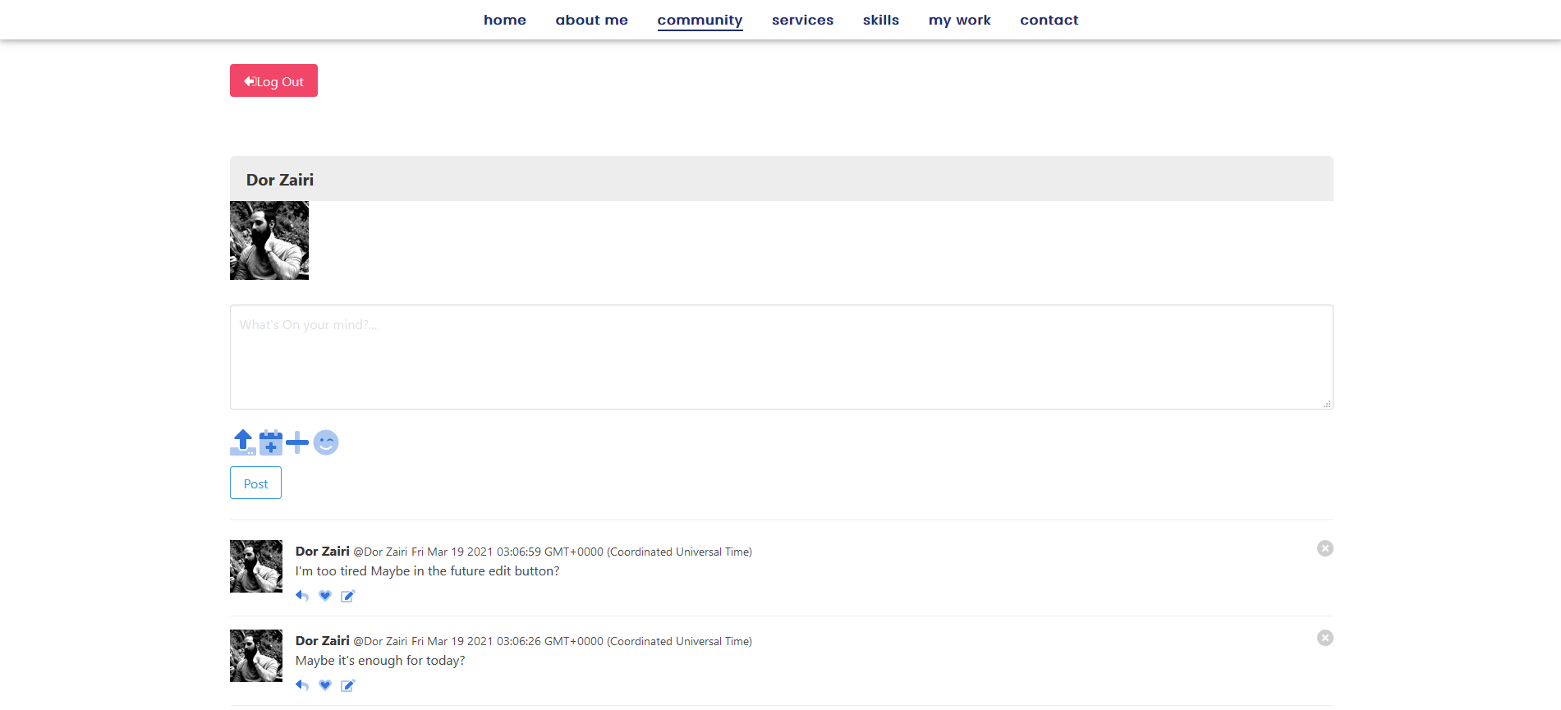The image size is (1561, 710).
Task: Click the 03:06:26 post timestamp
Action: (581, 641)
